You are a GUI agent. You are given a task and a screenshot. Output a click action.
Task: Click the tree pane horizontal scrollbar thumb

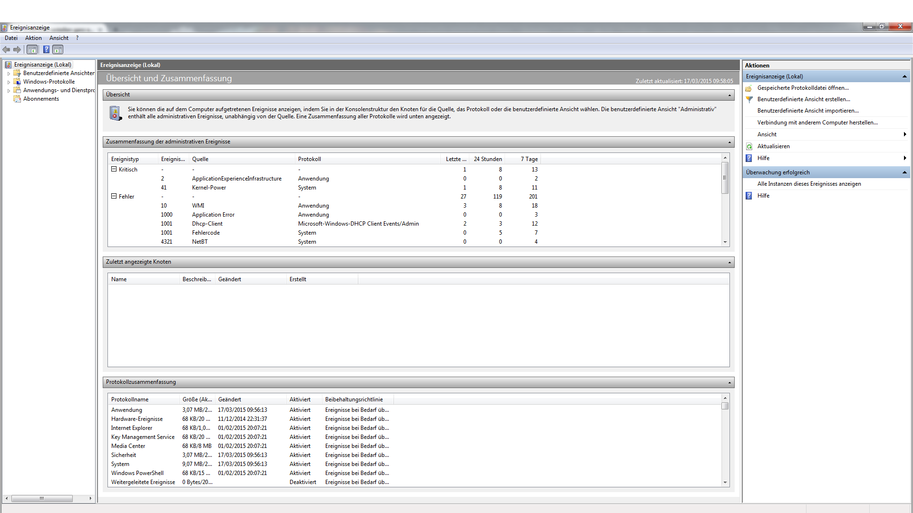42,498
